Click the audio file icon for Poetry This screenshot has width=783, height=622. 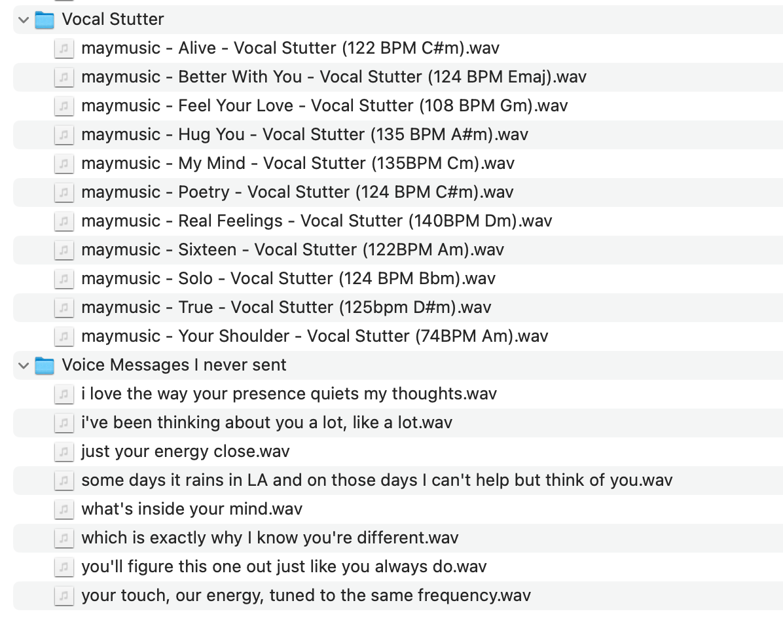tap(64, 192)
